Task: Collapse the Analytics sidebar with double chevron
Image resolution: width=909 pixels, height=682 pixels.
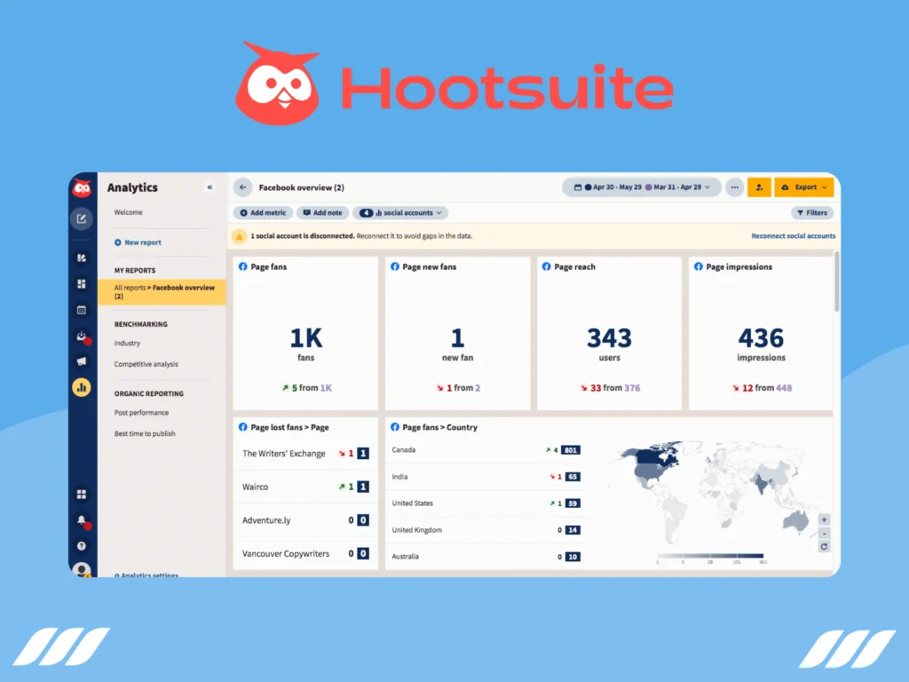Action: (210, 187)
